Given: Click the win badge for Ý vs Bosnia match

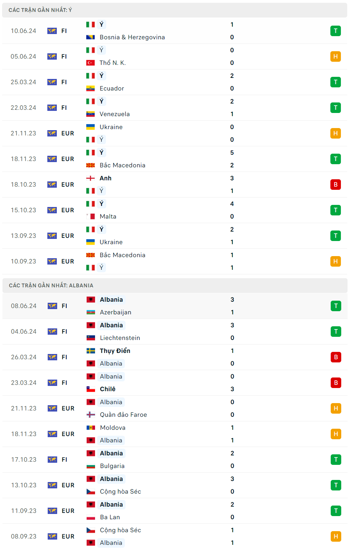Looking at the screenshot, I should (x=335, y=31).
